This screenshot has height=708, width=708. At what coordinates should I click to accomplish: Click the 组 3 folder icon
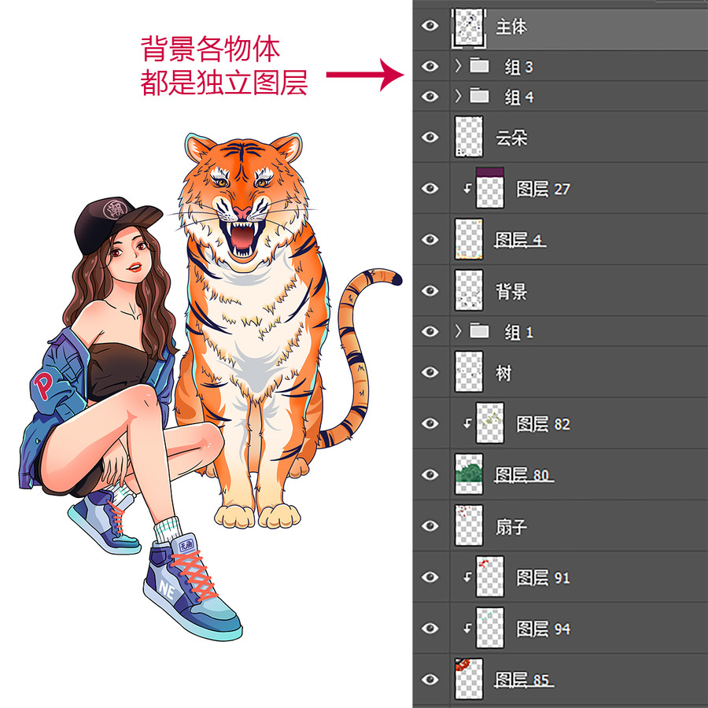479,65
